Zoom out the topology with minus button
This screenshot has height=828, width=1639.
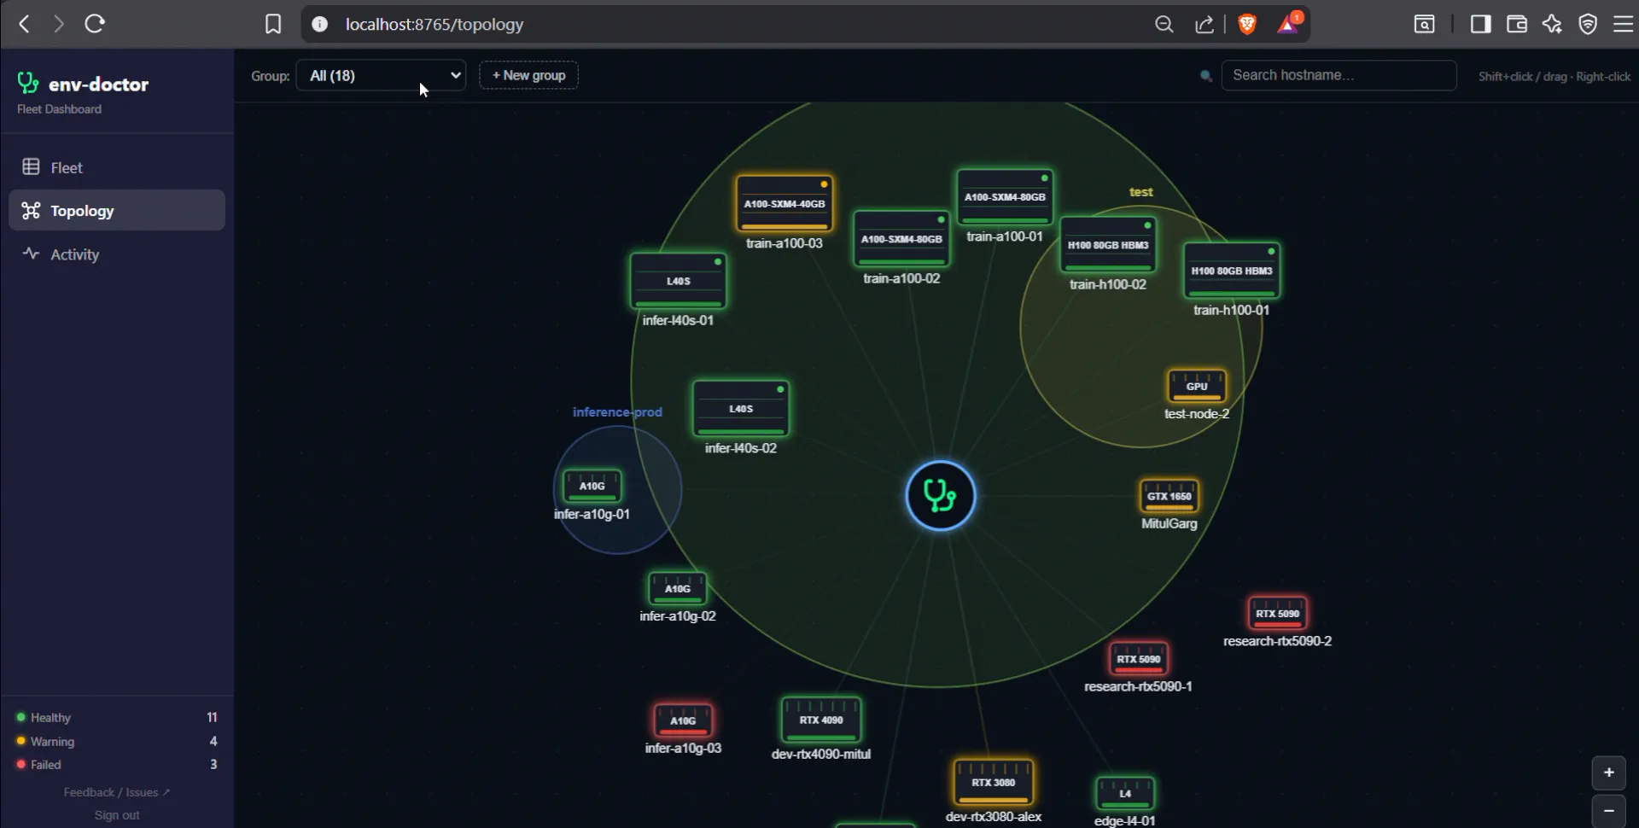(x=1608, y=810)
